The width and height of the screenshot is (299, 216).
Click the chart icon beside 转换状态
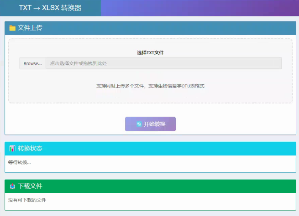pos(12,149)
